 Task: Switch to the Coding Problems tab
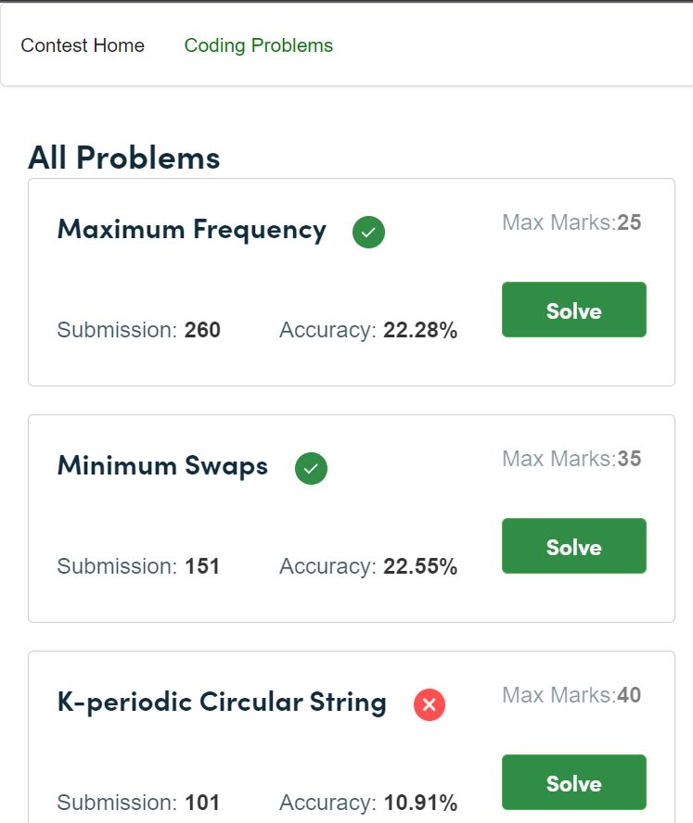click(x=259, y=45)
